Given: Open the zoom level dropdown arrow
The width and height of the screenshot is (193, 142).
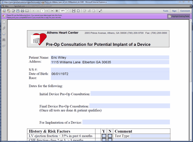Looking at the screenshot, I should [68, 11].
